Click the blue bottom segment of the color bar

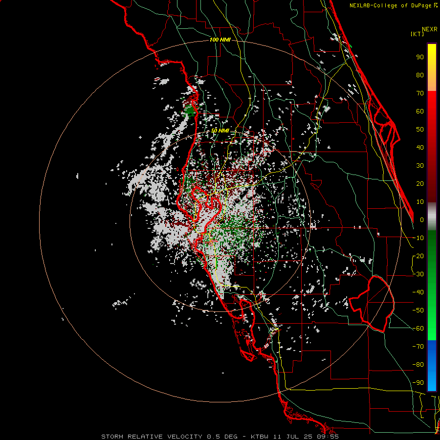pos(432,366)
